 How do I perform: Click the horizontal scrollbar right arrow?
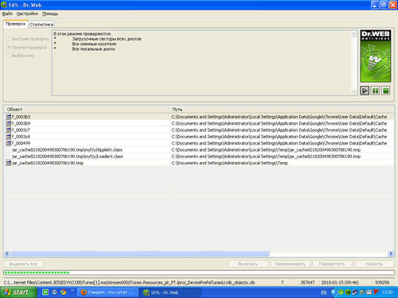tap(391, 253)
